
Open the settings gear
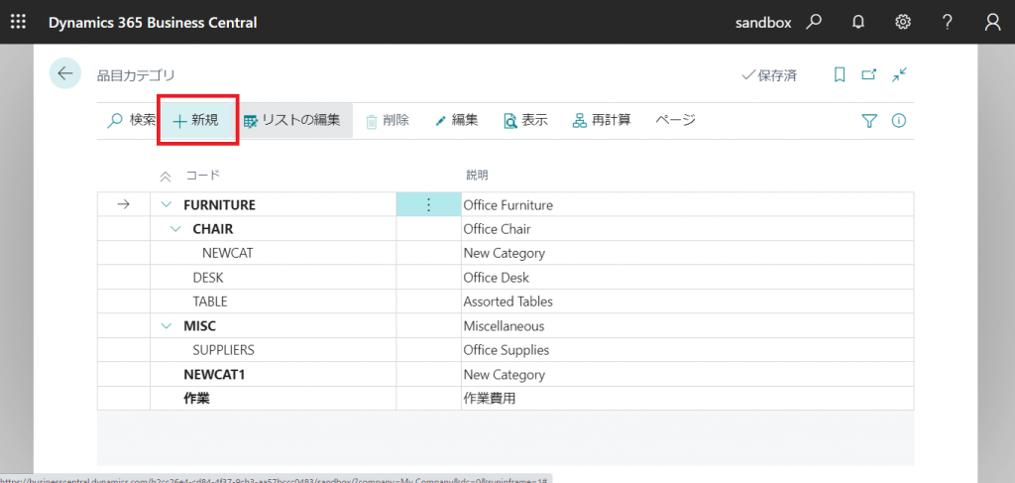(903, 22)
